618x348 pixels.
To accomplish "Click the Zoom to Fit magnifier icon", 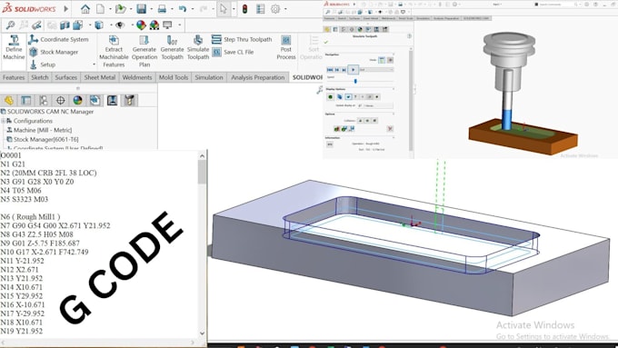I will pyautogui.click(x=10, y=25).
